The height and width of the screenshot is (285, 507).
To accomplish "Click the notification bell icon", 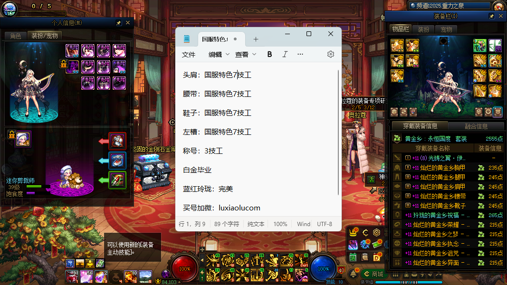I will coord(354,274).
